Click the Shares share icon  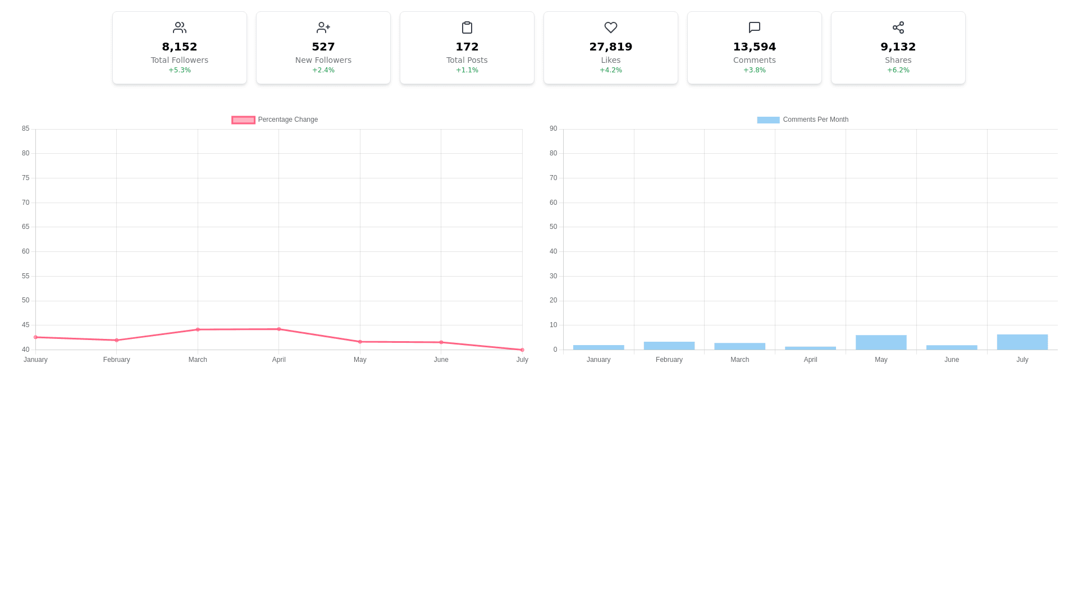898,27
